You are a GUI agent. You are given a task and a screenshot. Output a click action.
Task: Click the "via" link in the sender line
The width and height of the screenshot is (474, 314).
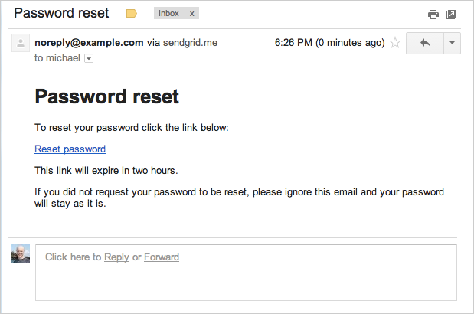tap(153, 43)
